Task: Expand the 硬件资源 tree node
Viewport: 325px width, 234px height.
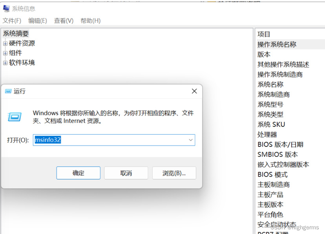Action: (5, 44)
